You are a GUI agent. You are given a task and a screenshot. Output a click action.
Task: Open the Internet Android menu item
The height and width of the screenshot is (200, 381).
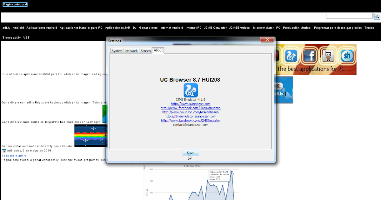[x=172, y=28]
